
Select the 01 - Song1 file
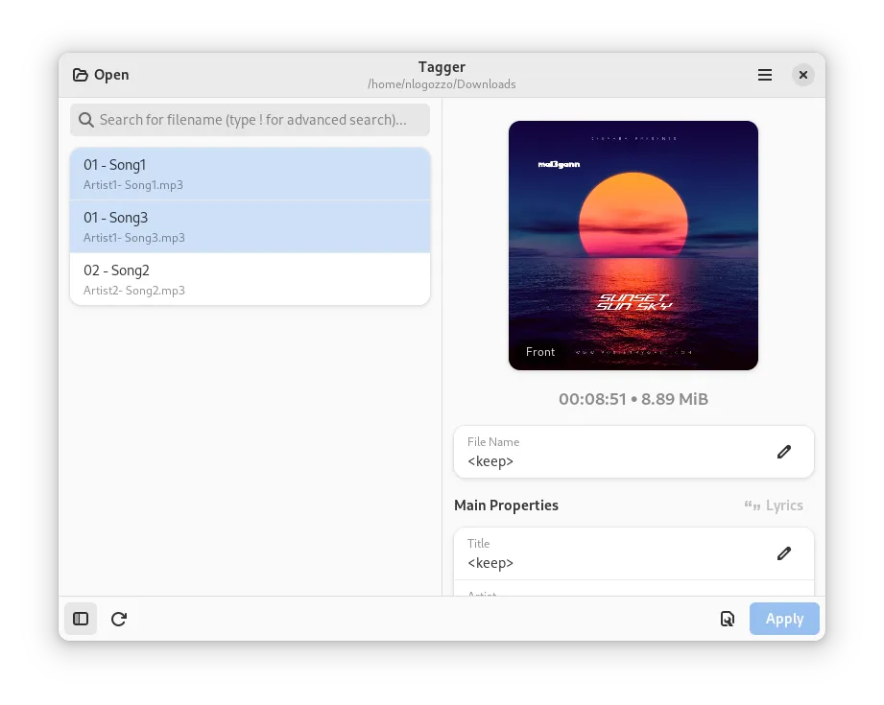coord(250,174)
